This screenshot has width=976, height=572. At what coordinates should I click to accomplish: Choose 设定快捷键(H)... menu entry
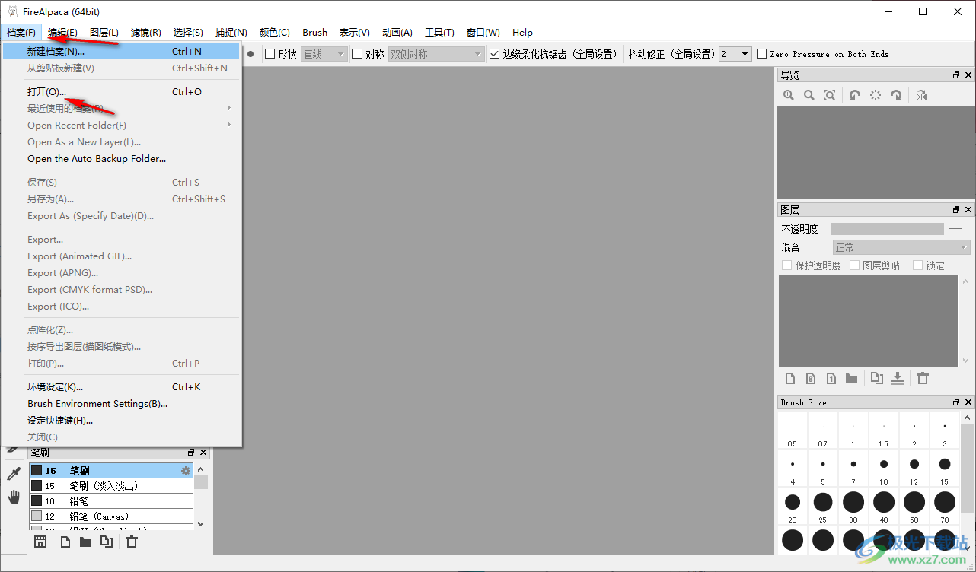(x=121, y=421)
